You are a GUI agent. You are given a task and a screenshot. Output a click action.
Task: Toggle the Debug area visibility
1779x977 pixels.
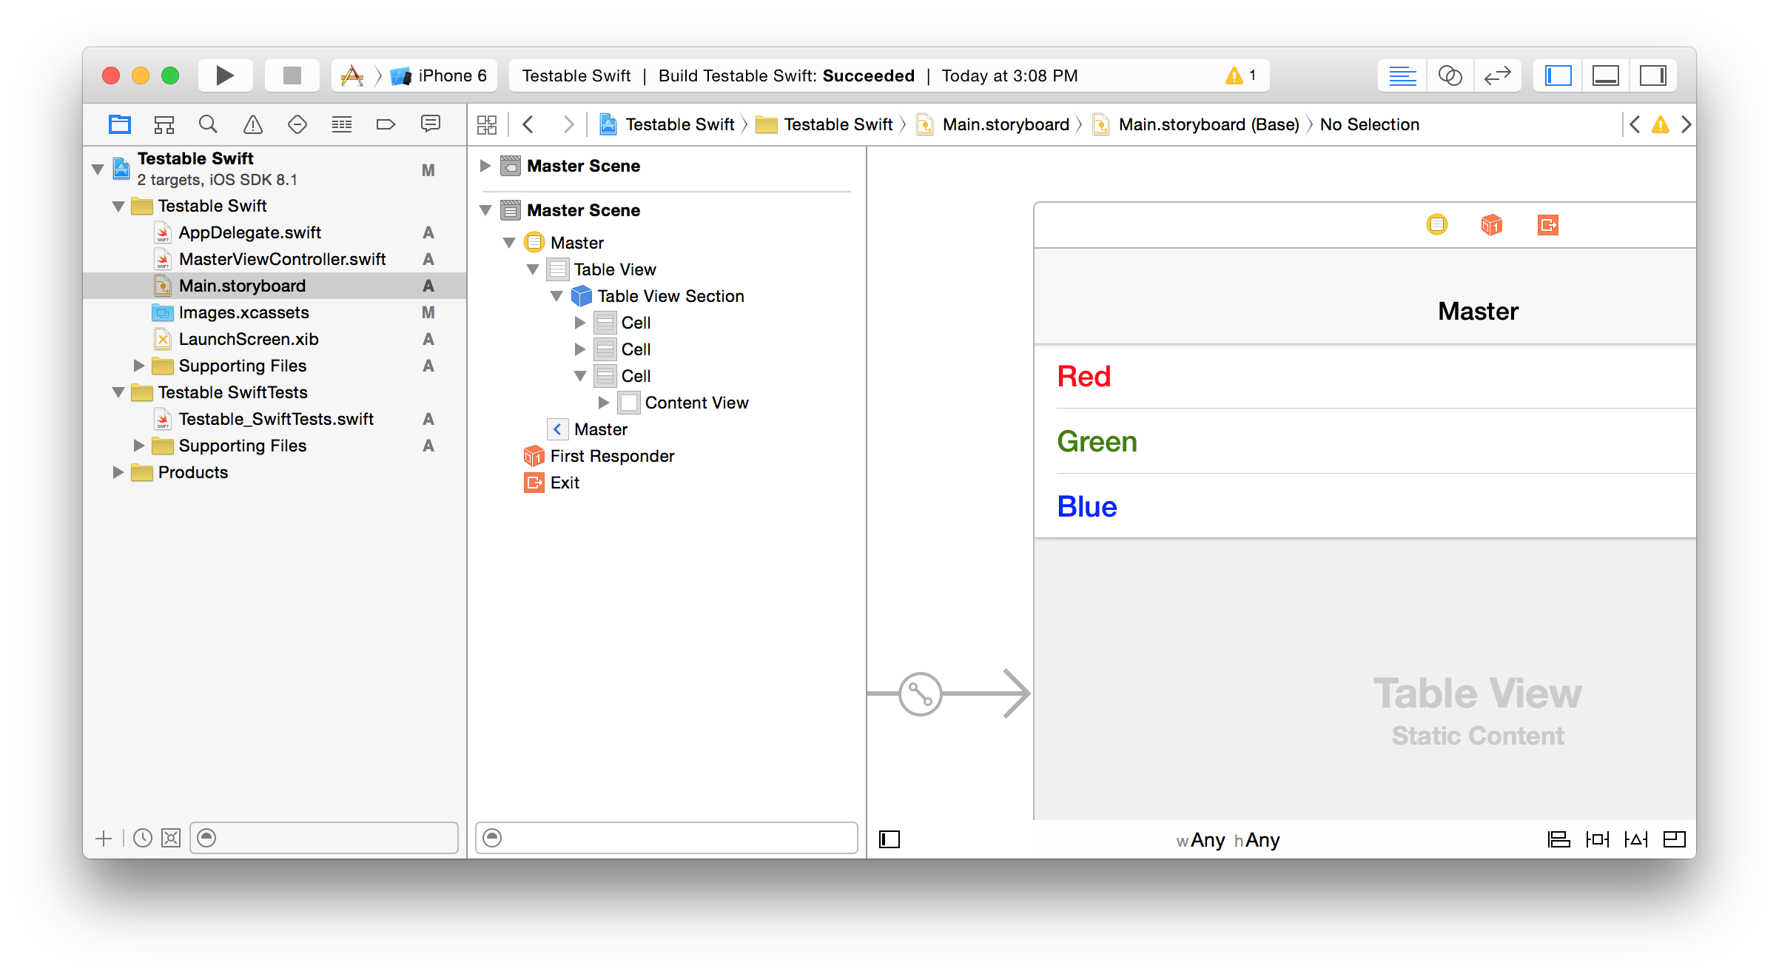pos(1604,75)
